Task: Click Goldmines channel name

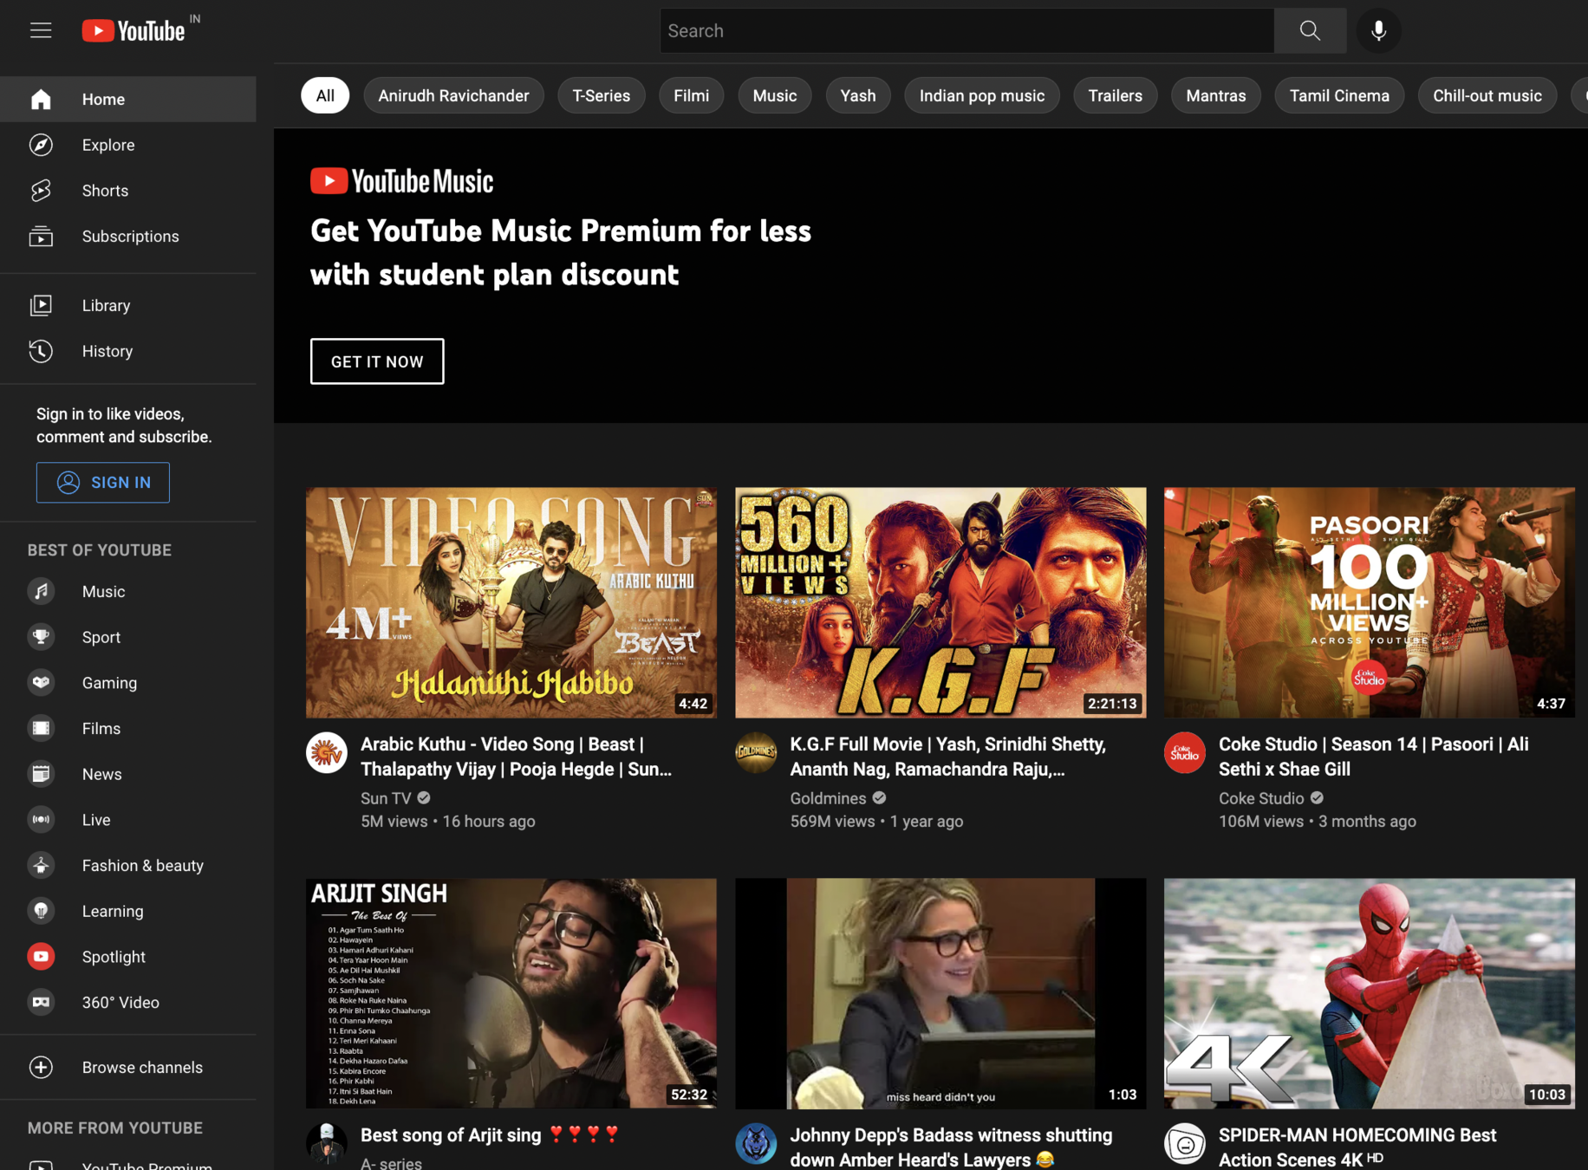Action: 828,798
